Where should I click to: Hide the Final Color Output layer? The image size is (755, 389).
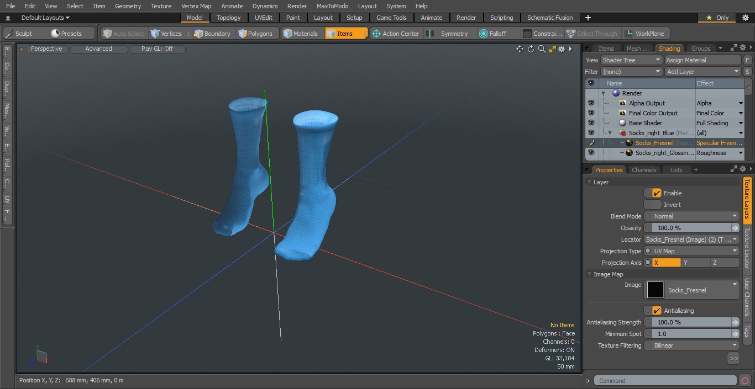pos(591,113)
